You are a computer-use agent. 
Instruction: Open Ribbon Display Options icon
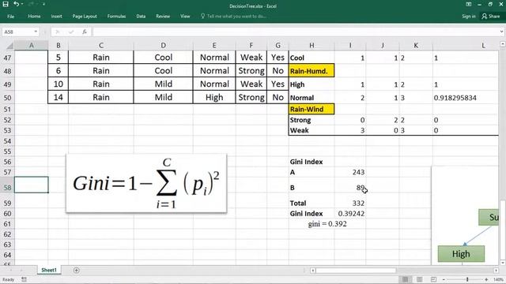coord(469,4)
